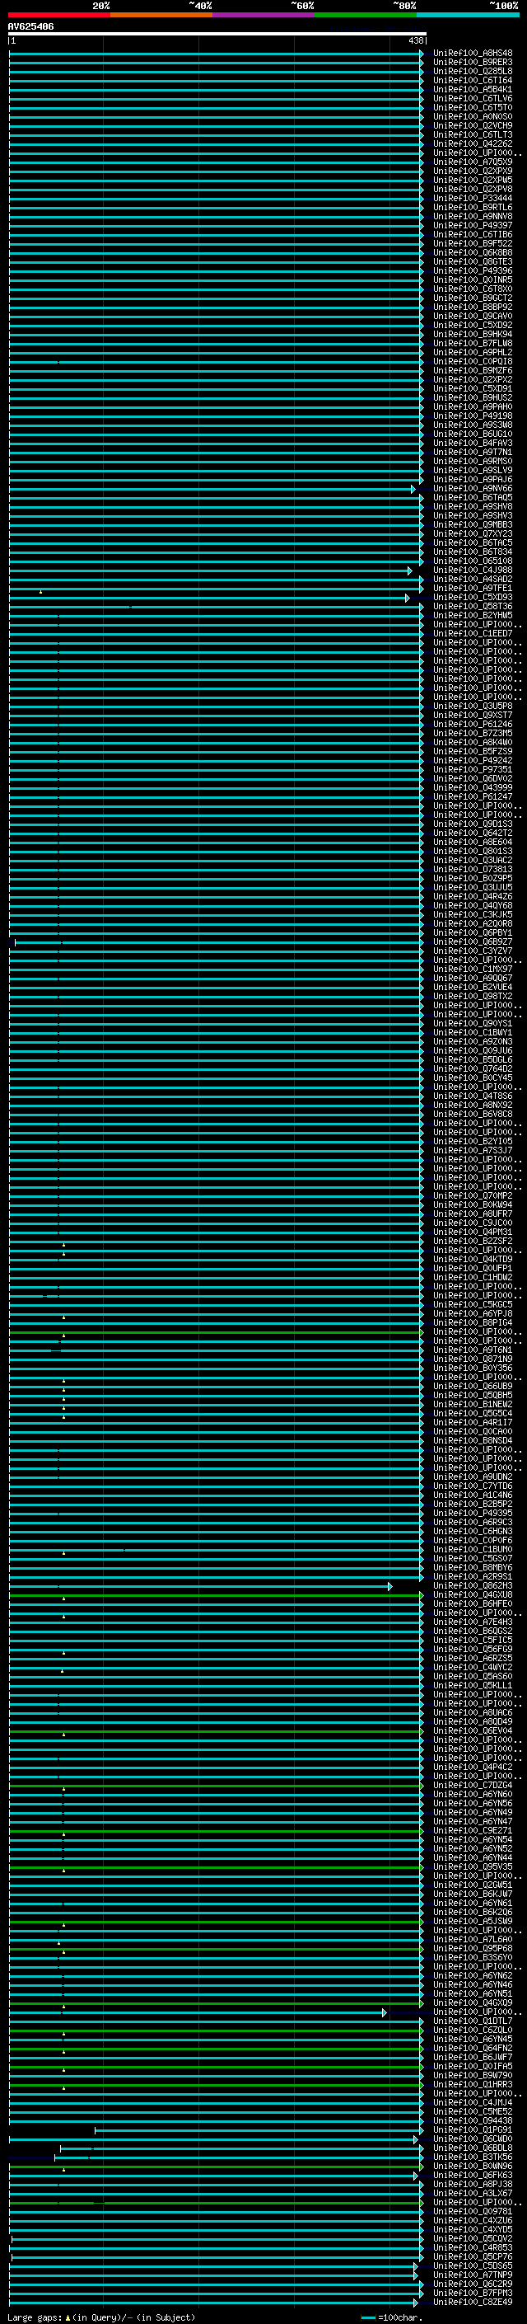Select the UniRef100_A7Q5X9 label

coord(473,162)
